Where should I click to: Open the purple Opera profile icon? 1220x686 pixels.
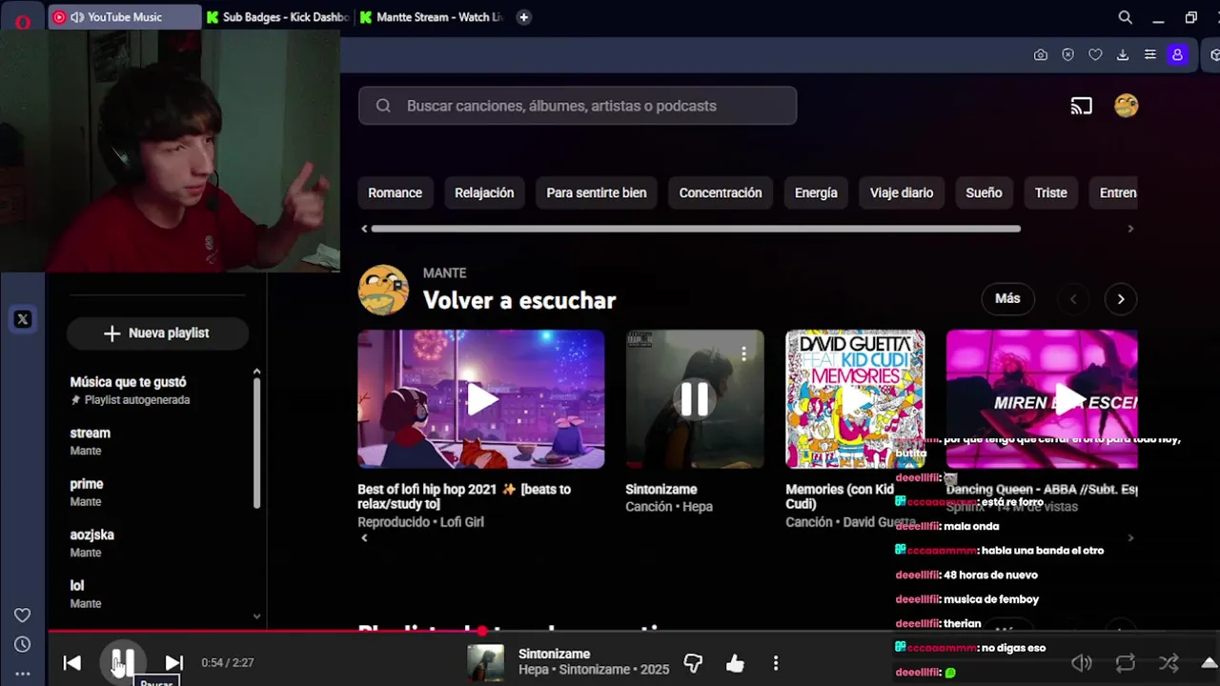point(1178,55)
